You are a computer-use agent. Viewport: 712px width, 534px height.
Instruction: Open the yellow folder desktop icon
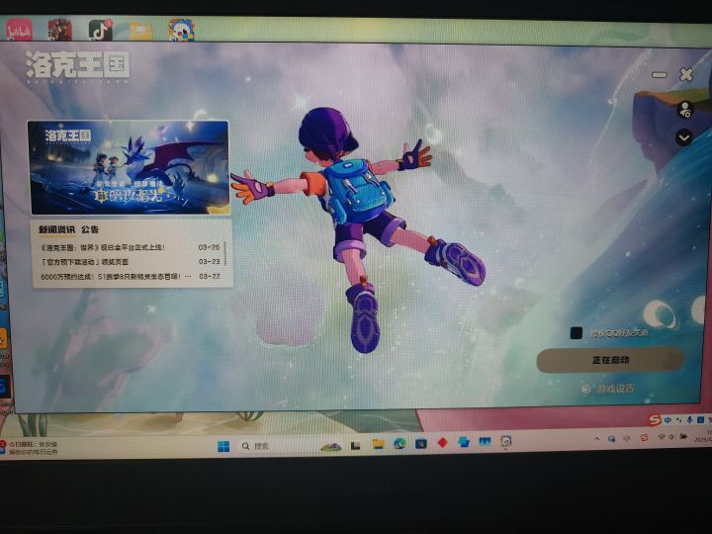141,31
